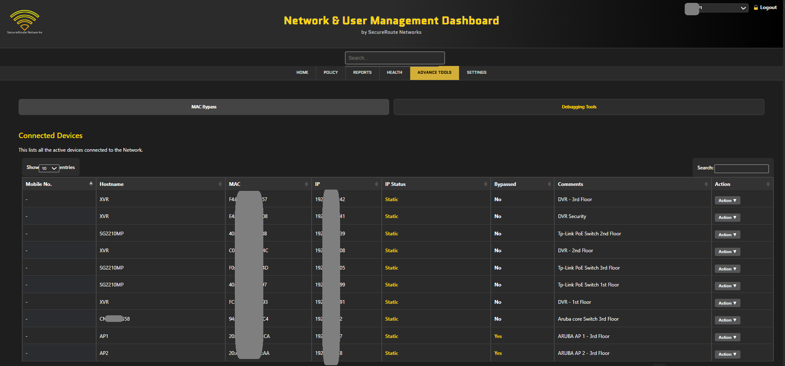785x366 pixels.
Task: Focus the table Search filter box
Action: tap(741, 169)
